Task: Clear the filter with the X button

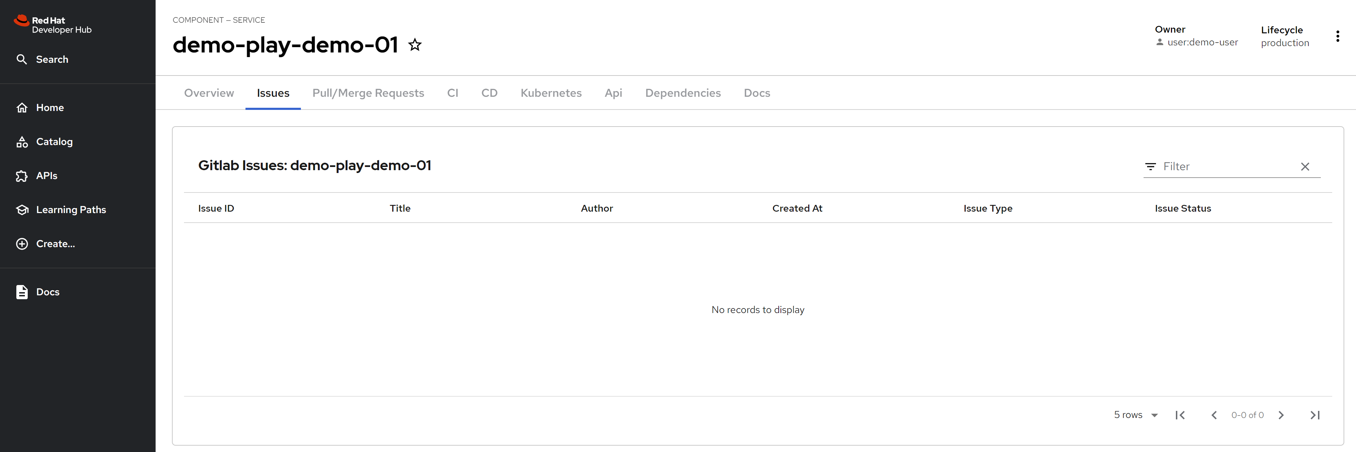Action: click(x=1304, y=167)
